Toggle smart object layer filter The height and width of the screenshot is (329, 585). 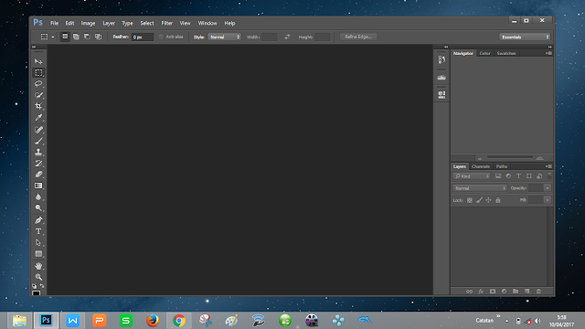point(539,176)
